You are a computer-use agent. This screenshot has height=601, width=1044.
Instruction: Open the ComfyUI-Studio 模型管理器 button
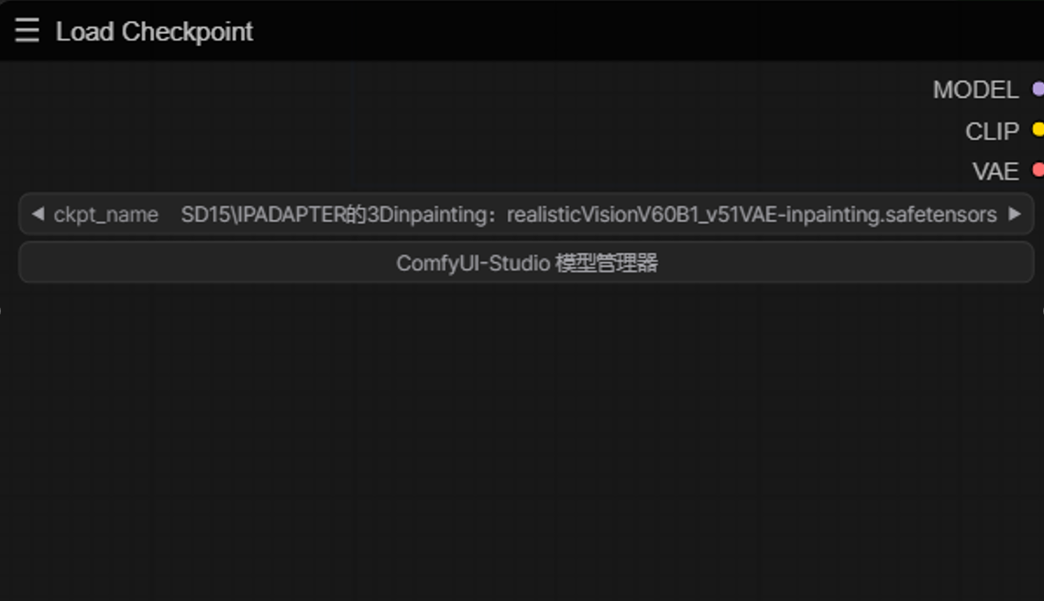(x=526, y=262)
